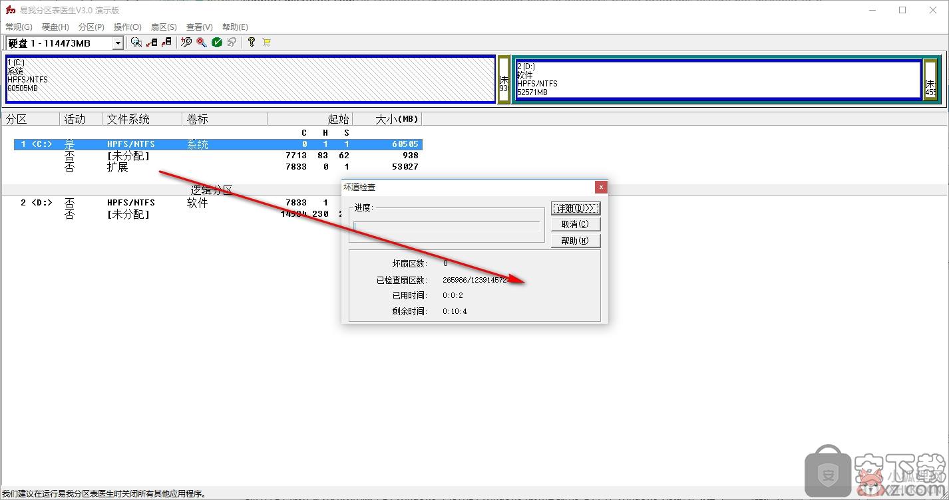Click the 详细(D)>> button in dialog
The image size is (949, 500).
[x=576, y=208]
